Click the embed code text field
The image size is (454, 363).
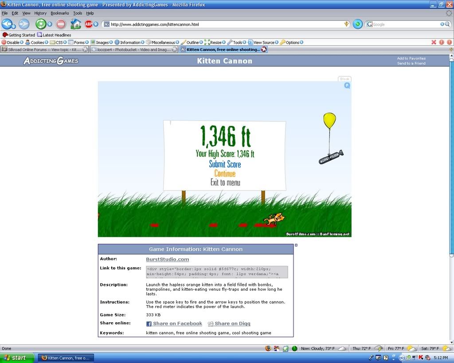tap(217, 272)
